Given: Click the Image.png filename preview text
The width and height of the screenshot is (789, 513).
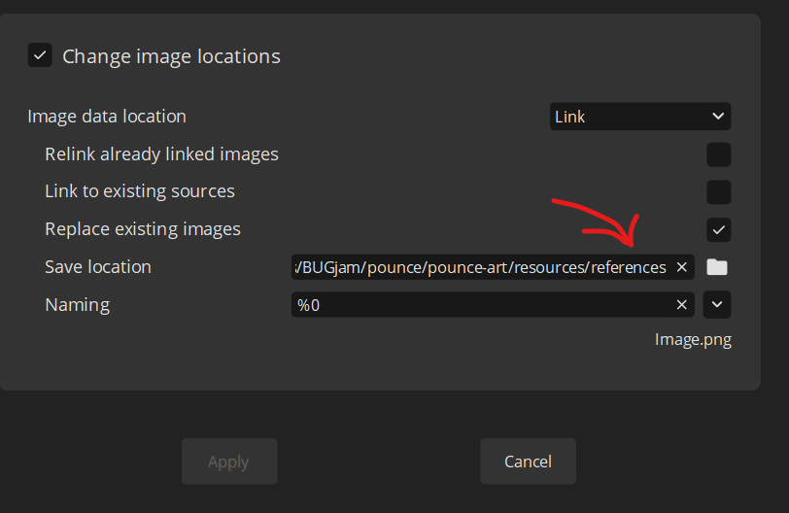Looking at the screenshot, I should point(693,340).
